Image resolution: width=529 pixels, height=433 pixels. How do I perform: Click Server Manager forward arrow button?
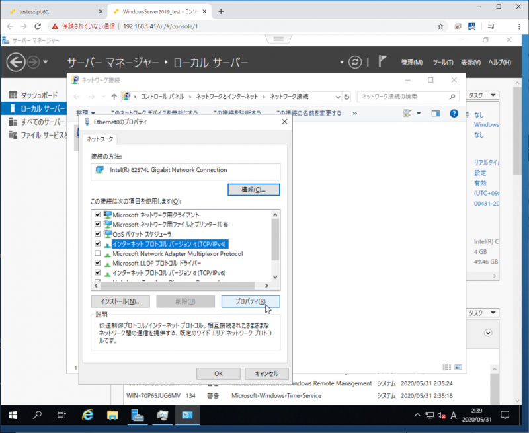point(33,62)
